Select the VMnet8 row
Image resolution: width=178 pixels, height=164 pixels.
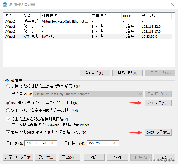point(88,36)
